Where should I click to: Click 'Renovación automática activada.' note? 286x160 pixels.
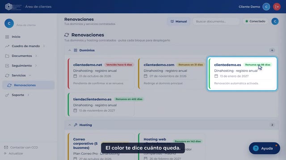click(x=236, y=84)
